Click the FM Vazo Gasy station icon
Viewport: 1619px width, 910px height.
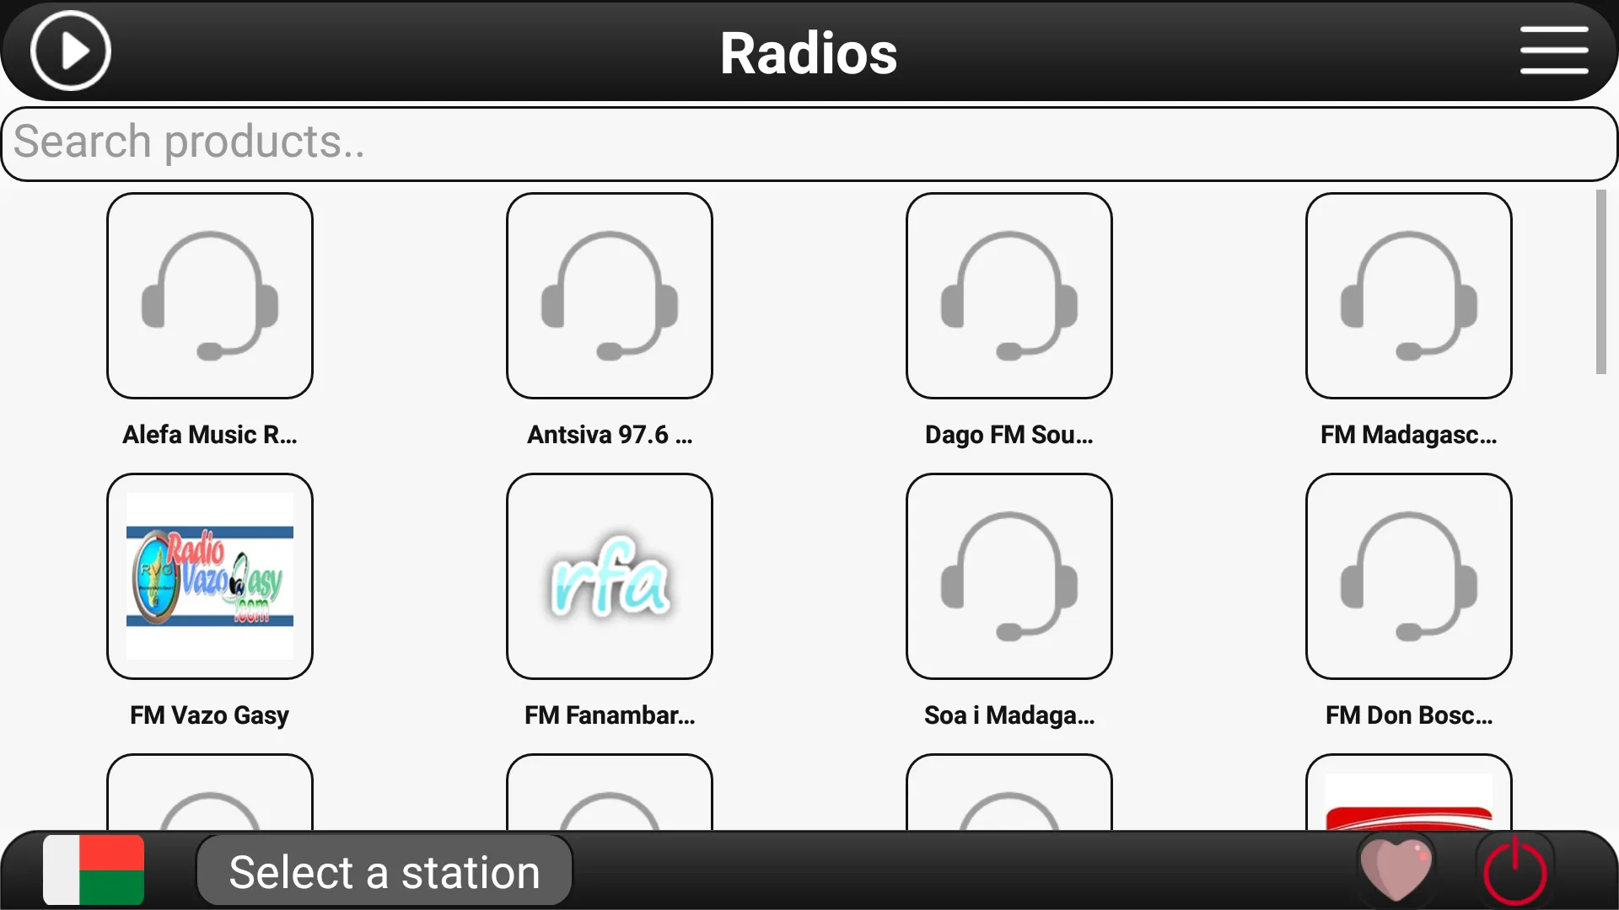pyautogui.click(x=209, y=575)
